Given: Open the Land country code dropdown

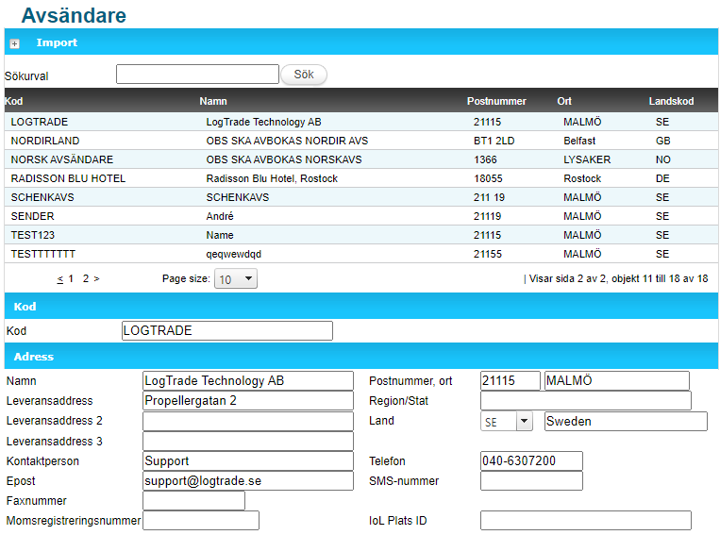Looking at the screenshot, I should point(508,422).
